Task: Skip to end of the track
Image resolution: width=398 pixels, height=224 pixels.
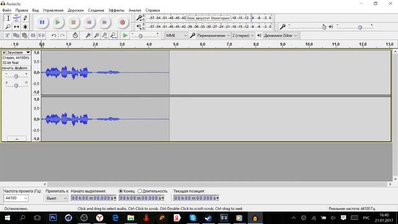Action: (x=104, y=22)
